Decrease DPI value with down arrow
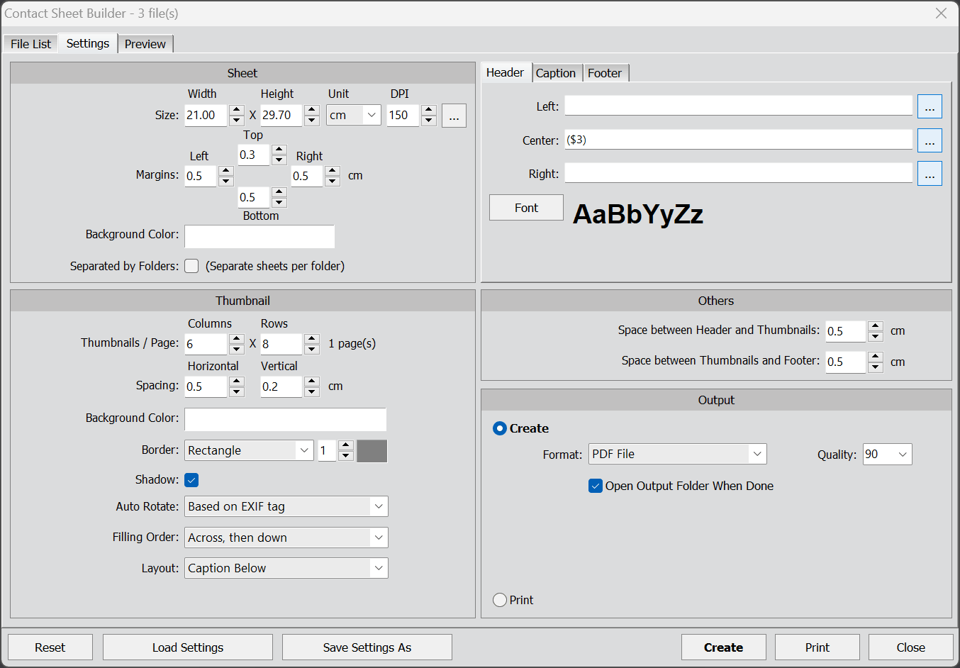 pos(428,121)
